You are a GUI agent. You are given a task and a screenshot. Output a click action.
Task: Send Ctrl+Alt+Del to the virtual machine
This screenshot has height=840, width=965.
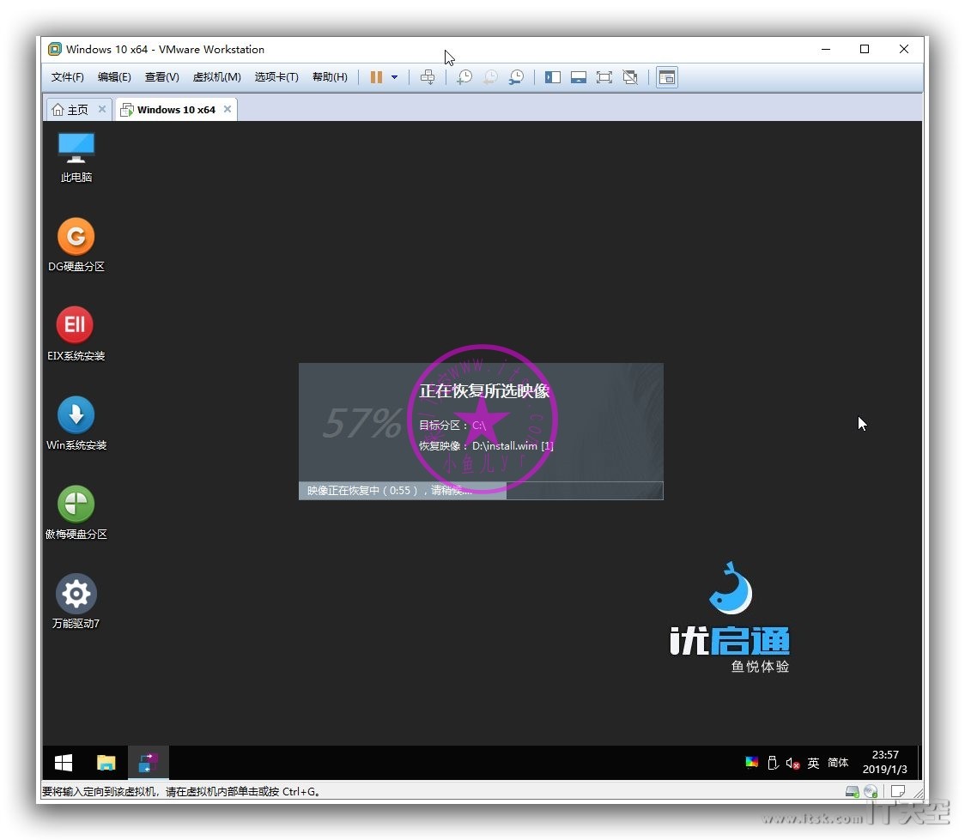click(427, 77)
